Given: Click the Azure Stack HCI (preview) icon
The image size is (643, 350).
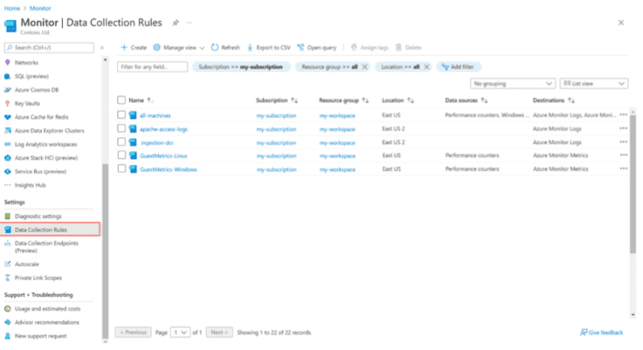Looking at the screenshot, I should point(8,157).
